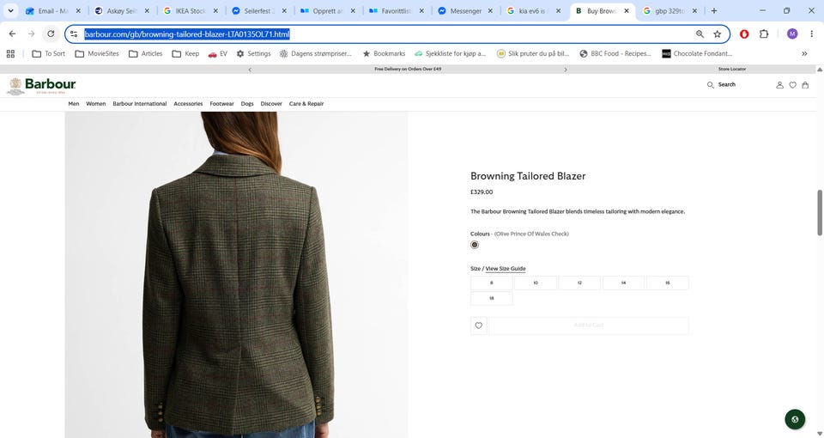824x438 pixels.
Task: Reload the page with refresh icon
Action: coord(51,33)
